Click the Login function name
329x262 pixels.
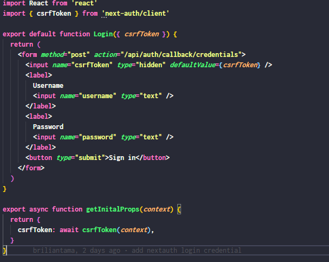(103, 34)
